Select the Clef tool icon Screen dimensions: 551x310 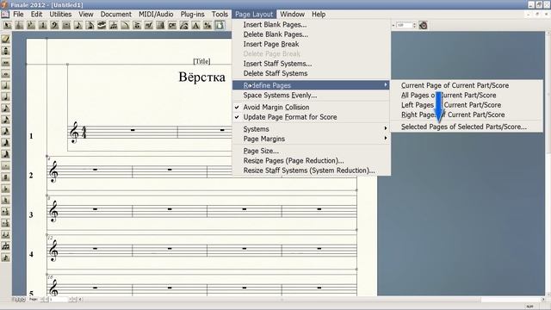(x=54, y=25)
